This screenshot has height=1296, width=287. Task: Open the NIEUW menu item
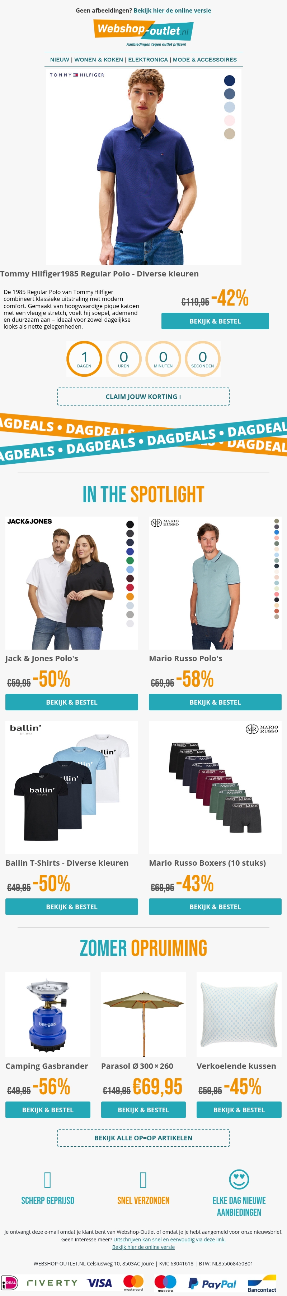click(60, 59)
